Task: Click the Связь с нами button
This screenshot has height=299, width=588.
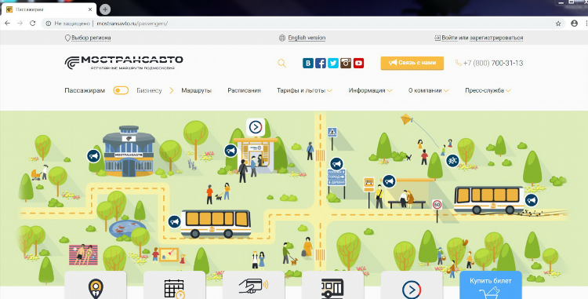Action: (x=412, y=63)
